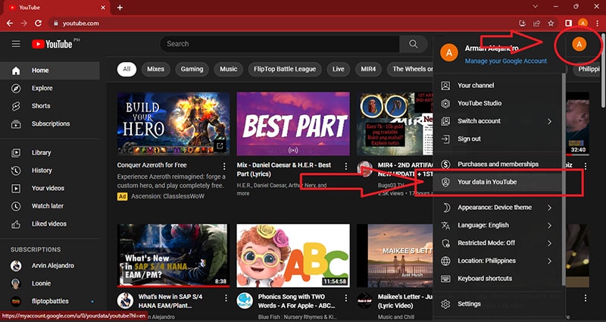The image size is (606, 322).
Task: Click the YouTube search input field
Action: click(x=280, y=44)
